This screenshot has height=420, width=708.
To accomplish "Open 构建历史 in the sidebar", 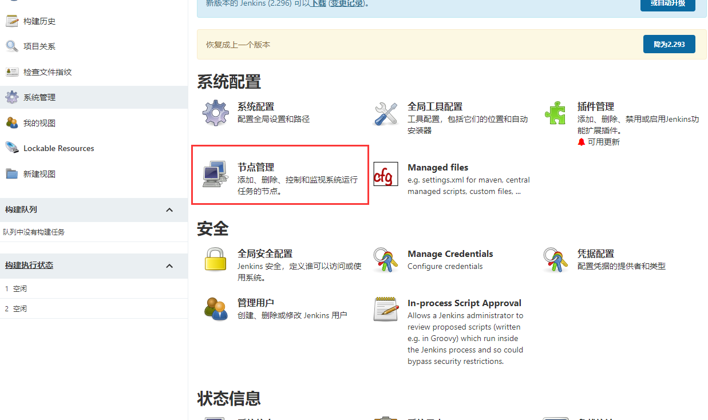I will 39,21.
